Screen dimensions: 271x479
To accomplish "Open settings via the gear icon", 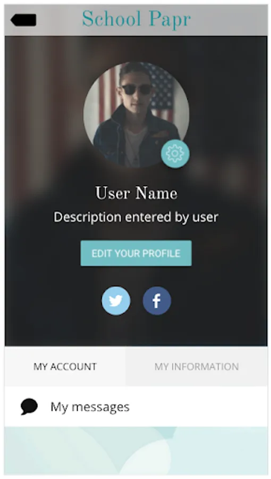I will [175, 154].
